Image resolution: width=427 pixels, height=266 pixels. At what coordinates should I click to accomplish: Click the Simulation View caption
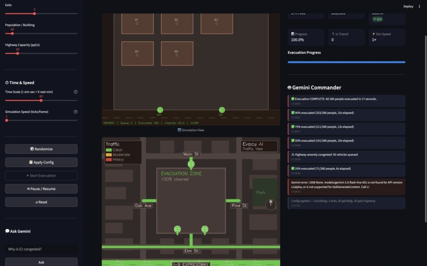[x=191, y=130]
